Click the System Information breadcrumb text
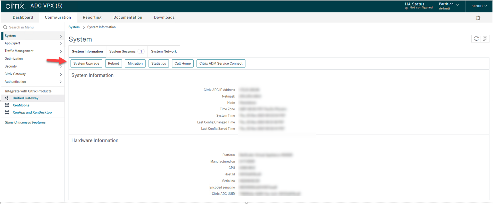 101,27
